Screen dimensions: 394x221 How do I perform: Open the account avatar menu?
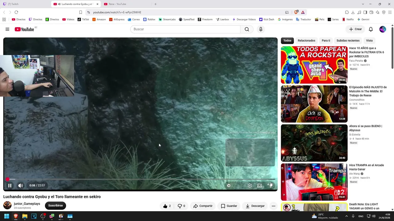pos(383,29)
